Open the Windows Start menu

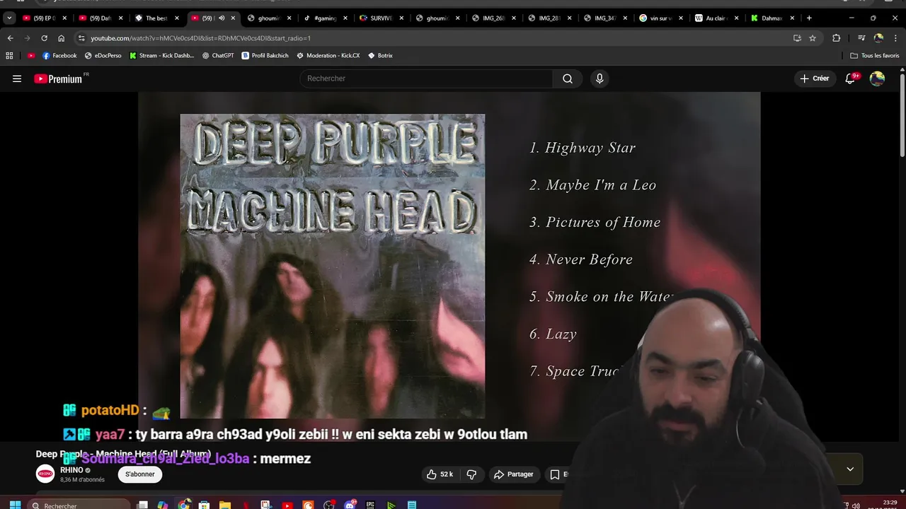point(15,505)
